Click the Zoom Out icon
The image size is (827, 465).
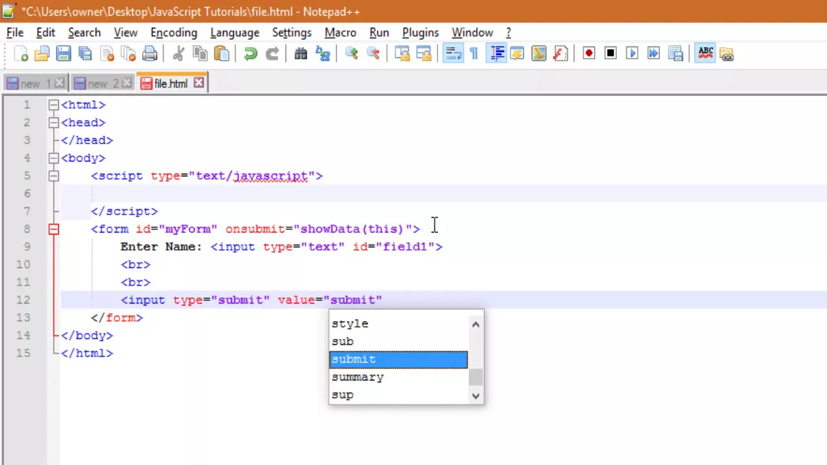pos(373,54)
